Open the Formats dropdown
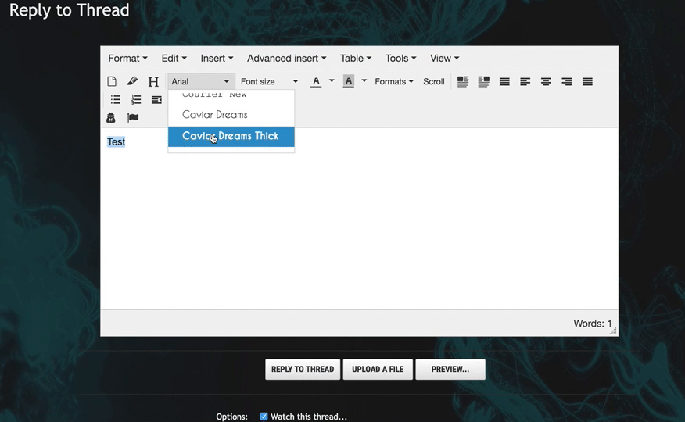685x422 pixels. [x=393, y=81]
